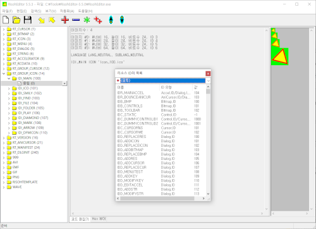Click the RT_CURSOR folder icon
The height and width of the screenshot is (229, 316).
tap(9, 29)
